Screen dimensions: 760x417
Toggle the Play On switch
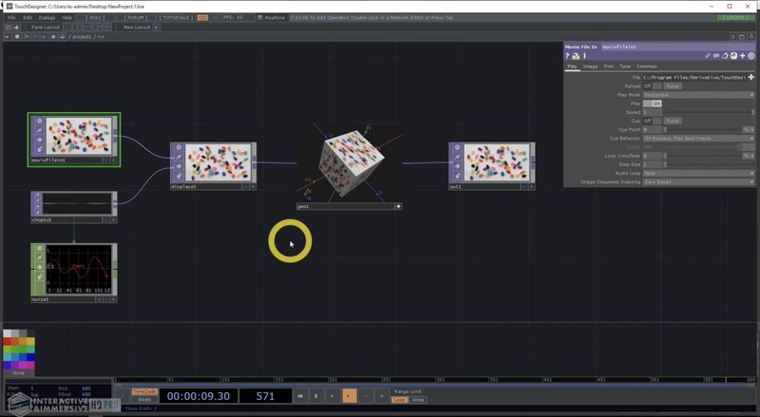pyautogui.click(x=652, y=104)
